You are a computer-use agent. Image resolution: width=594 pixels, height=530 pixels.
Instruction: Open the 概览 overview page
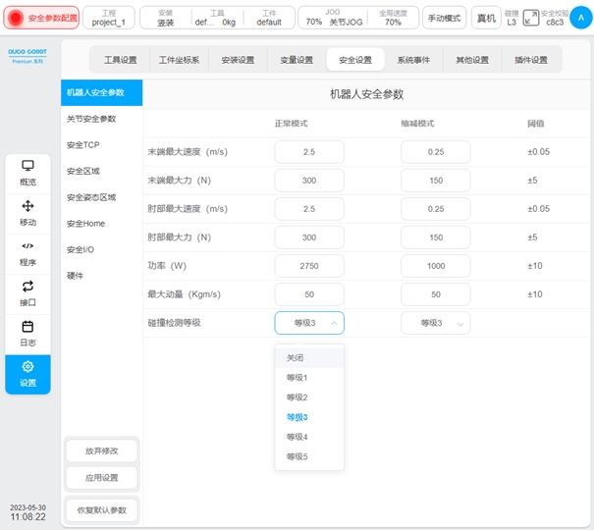coord(27,173)
